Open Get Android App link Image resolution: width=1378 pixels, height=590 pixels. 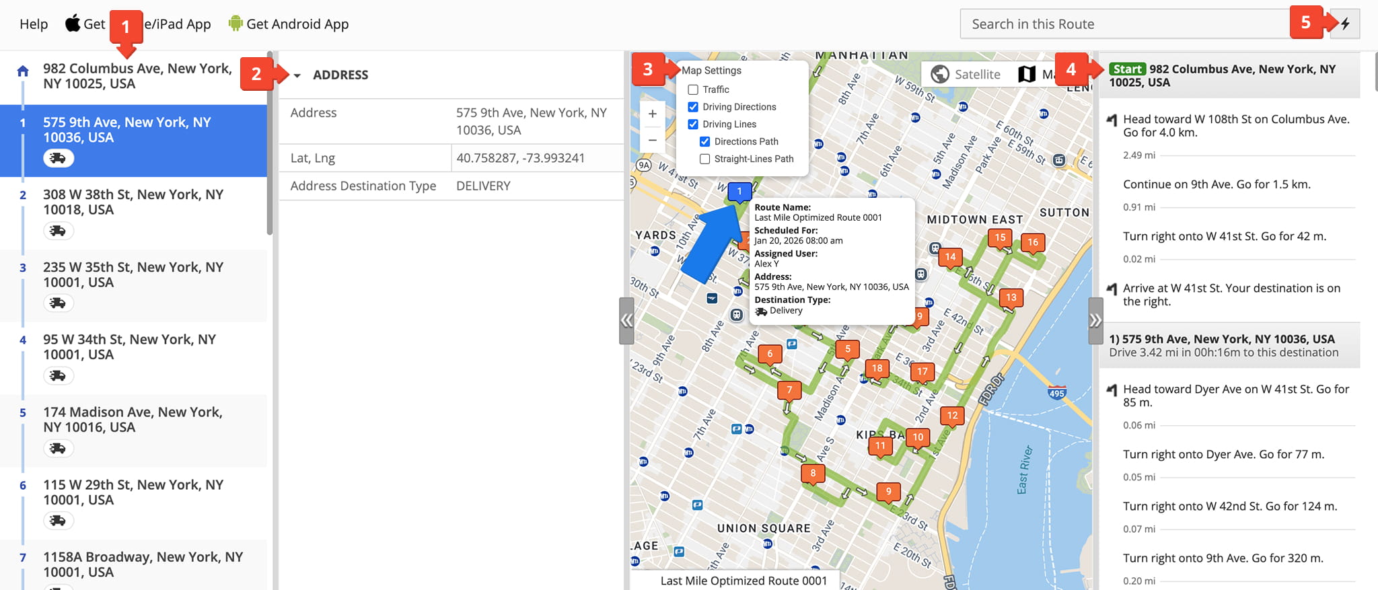[x=297, y=24]
